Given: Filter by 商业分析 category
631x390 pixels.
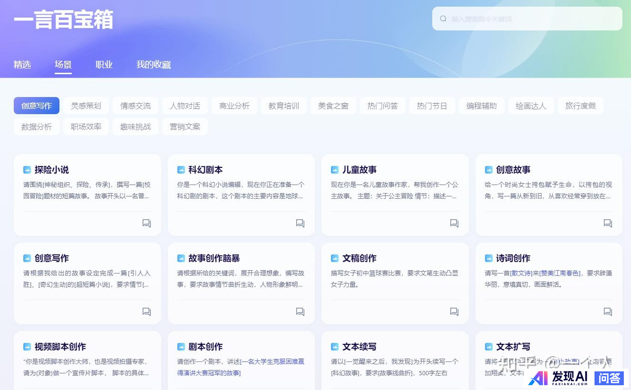Looking at the screenshot, I should tap(234, 106).
